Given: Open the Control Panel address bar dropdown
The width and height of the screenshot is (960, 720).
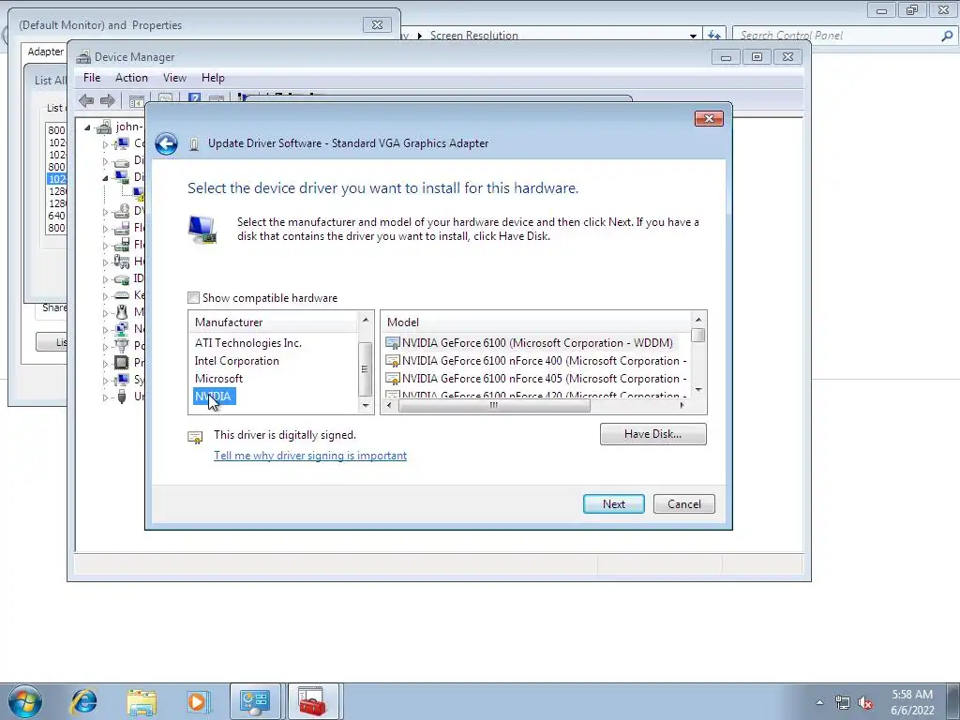Looking at the screenshot, I should coord(693,36).
